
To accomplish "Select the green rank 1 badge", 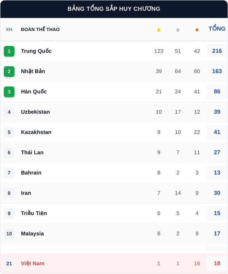I will 9,51.
